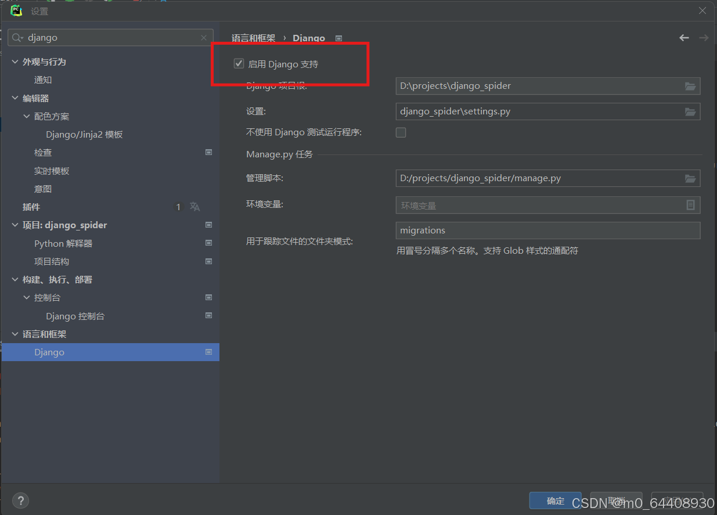717x515 pixels.
Task: Click project icon on django_spider project row
Action: pyautogui.click(x=209, y=225)
